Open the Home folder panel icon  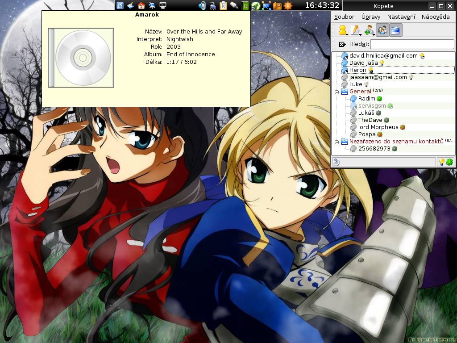click(141, 5)
